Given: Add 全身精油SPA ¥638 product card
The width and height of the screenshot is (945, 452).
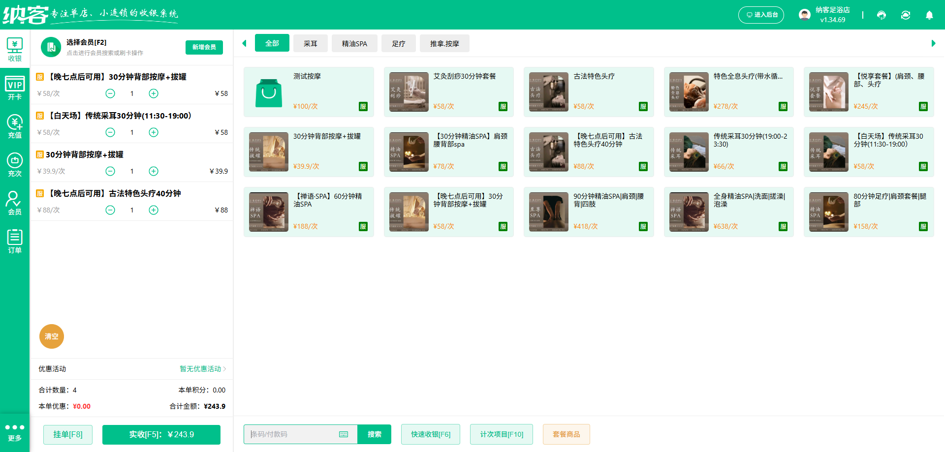Looking at the screenshot, I should pyautogui.click(x=729, y=212).
